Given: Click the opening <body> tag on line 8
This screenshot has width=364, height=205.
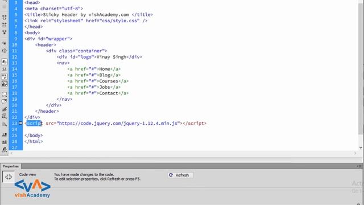Looking at the screenshot, I should point(32,32).
